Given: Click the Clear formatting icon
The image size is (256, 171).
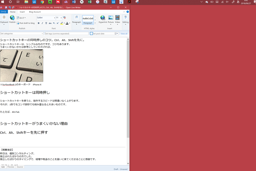Looking at the screenshot, I should click(x=64, y=18).
